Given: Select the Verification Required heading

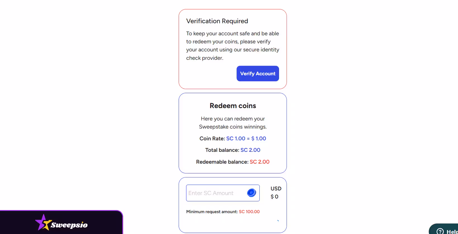Looking at the screenshot, I should coord(217,21).
